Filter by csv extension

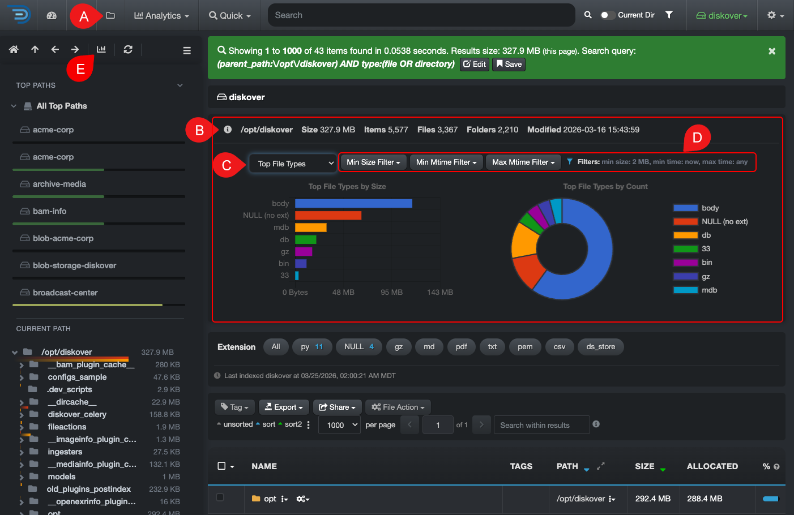[560, 347]
